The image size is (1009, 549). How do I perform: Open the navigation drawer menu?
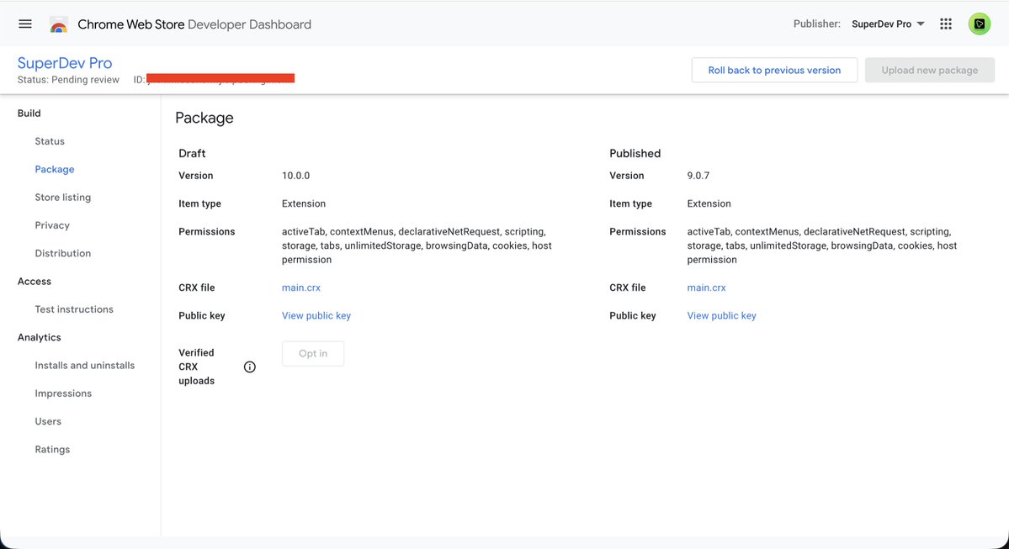click(x=24, y=24)
